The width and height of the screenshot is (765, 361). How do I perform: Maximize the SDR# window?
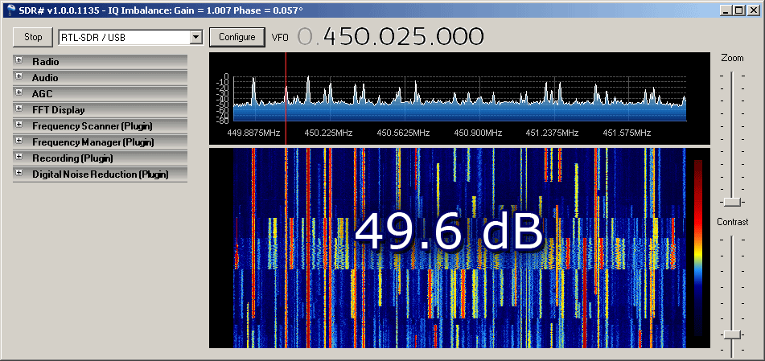pyautogui.click(x=738, y=10)
